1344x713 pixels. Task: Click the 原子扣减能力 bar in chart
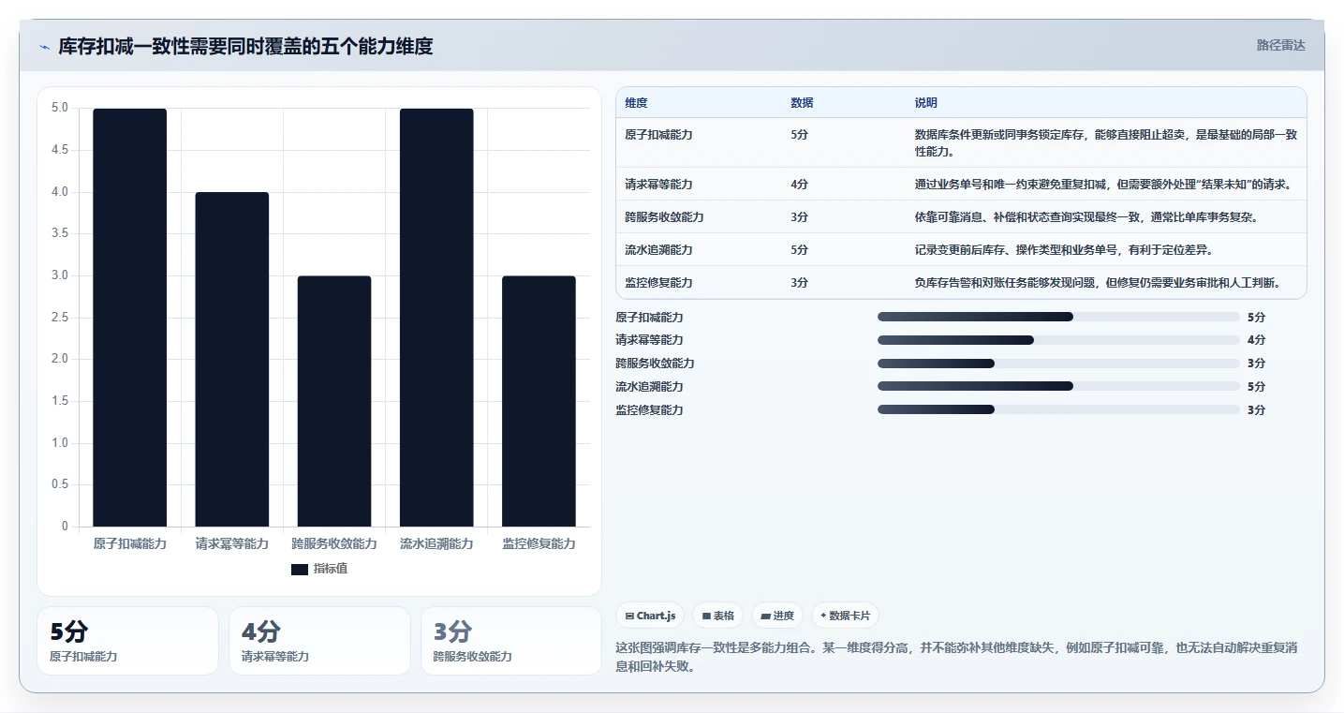coord(130,318)
